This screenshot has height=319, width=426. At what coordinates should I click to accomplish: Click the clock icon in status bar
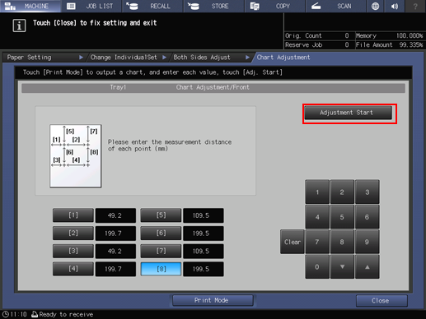point(6,314)
